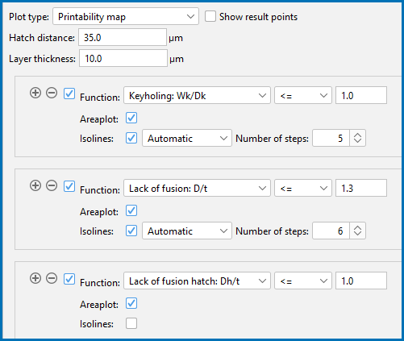Open Lack of fusion hatch: Dh/t dropdown
The image size is (404, 341).
point(197,281)
